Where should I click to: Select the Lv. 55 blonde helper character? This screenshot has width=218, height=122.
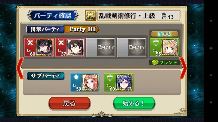coord(165,47)
